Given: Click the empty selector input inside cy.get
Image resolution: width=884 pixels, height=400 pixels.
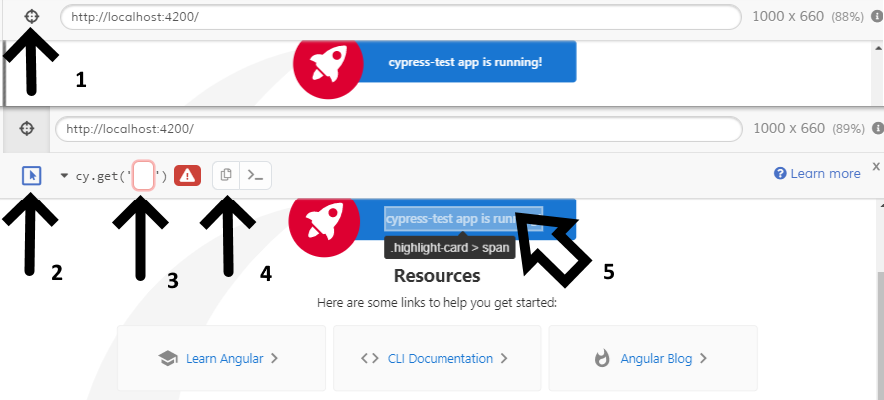Looking at the screenshot, I should [x=143, y=176].
